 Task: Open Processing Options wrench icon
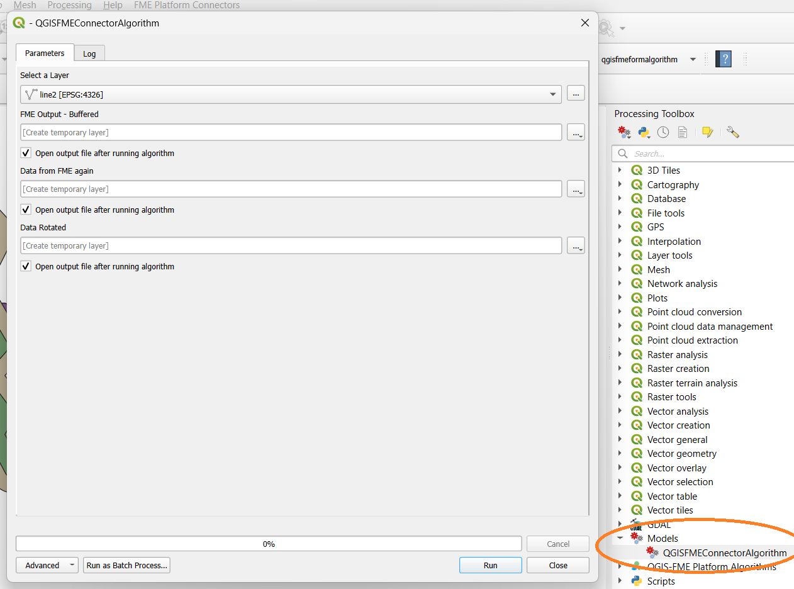(x=732, y=132)
